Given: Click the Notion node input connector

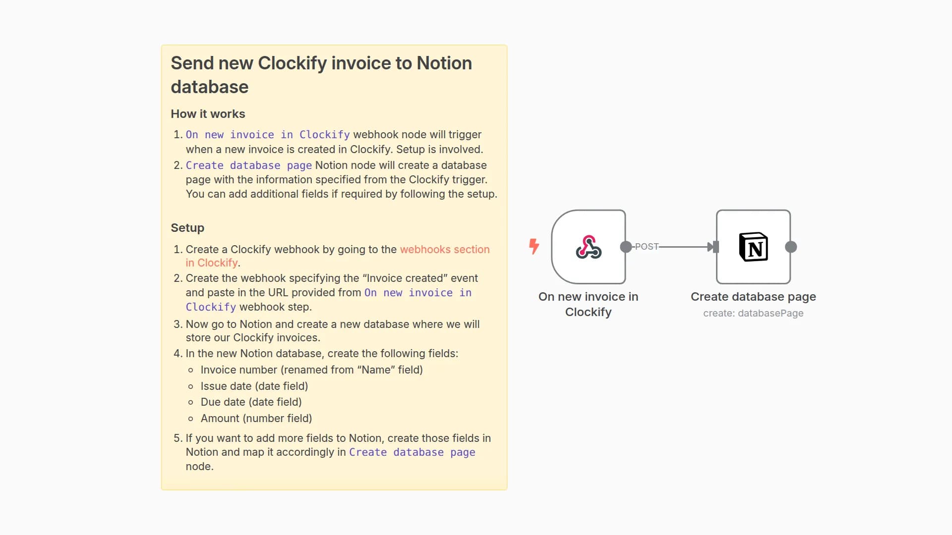Looking at the screenshot, I should [715, 247].
